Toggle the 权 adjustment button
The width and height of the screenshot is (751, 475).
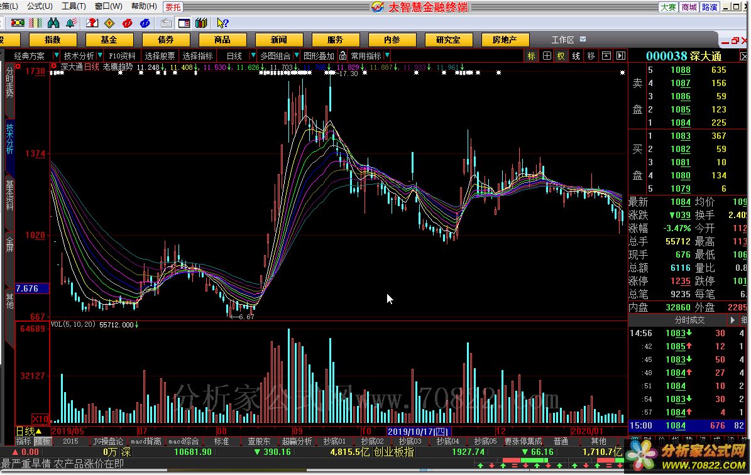tap(561, 56)
